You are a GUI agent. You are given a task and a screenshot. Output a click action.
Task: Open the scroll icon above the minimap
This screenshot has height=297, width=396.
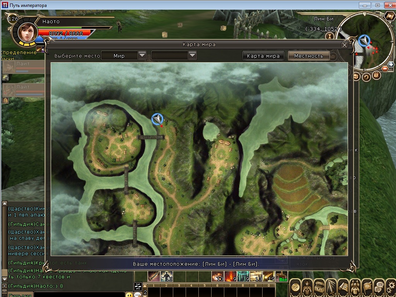(390, 16)
